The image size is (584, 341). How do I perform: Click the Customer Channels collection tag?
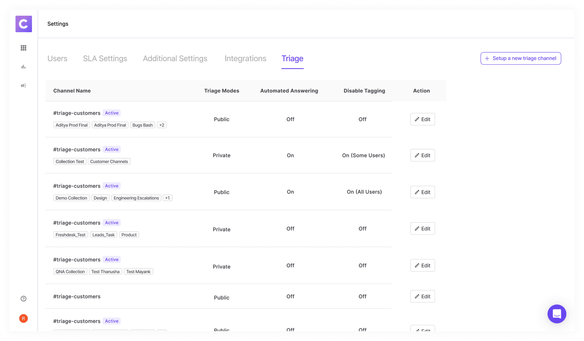109,162
